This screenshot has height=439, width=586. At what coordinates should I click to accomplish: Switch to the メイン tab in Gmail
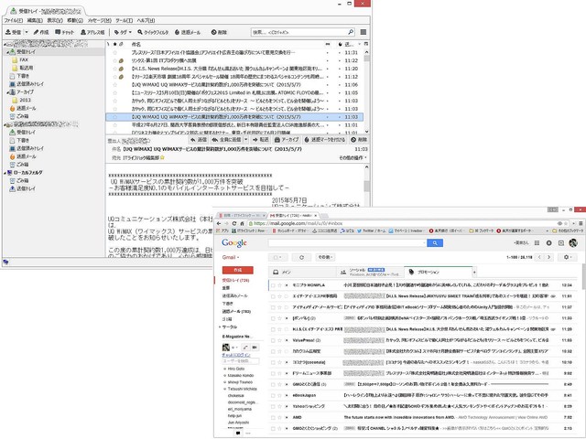coord(303,273)
